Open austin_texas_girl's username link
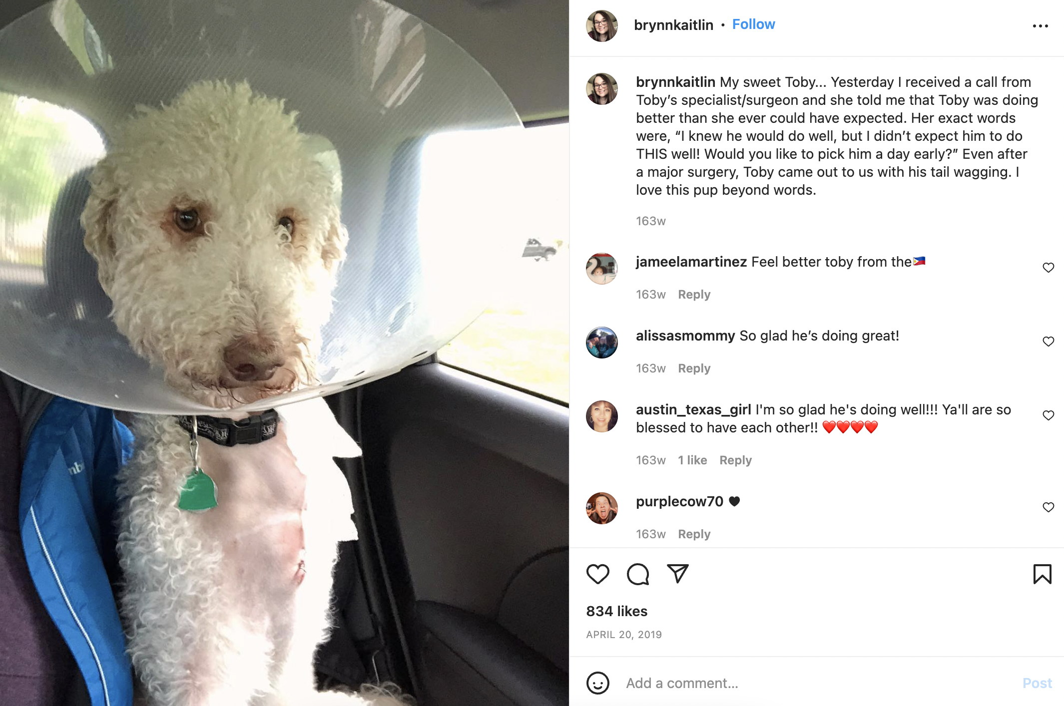This screenshot has height=706, width=1064. (x=693, y=410)
